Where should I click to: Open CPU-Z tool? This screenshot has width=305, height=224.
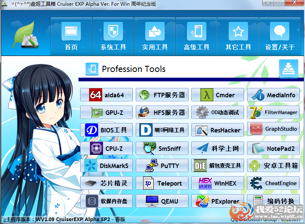tap(106, 148)
